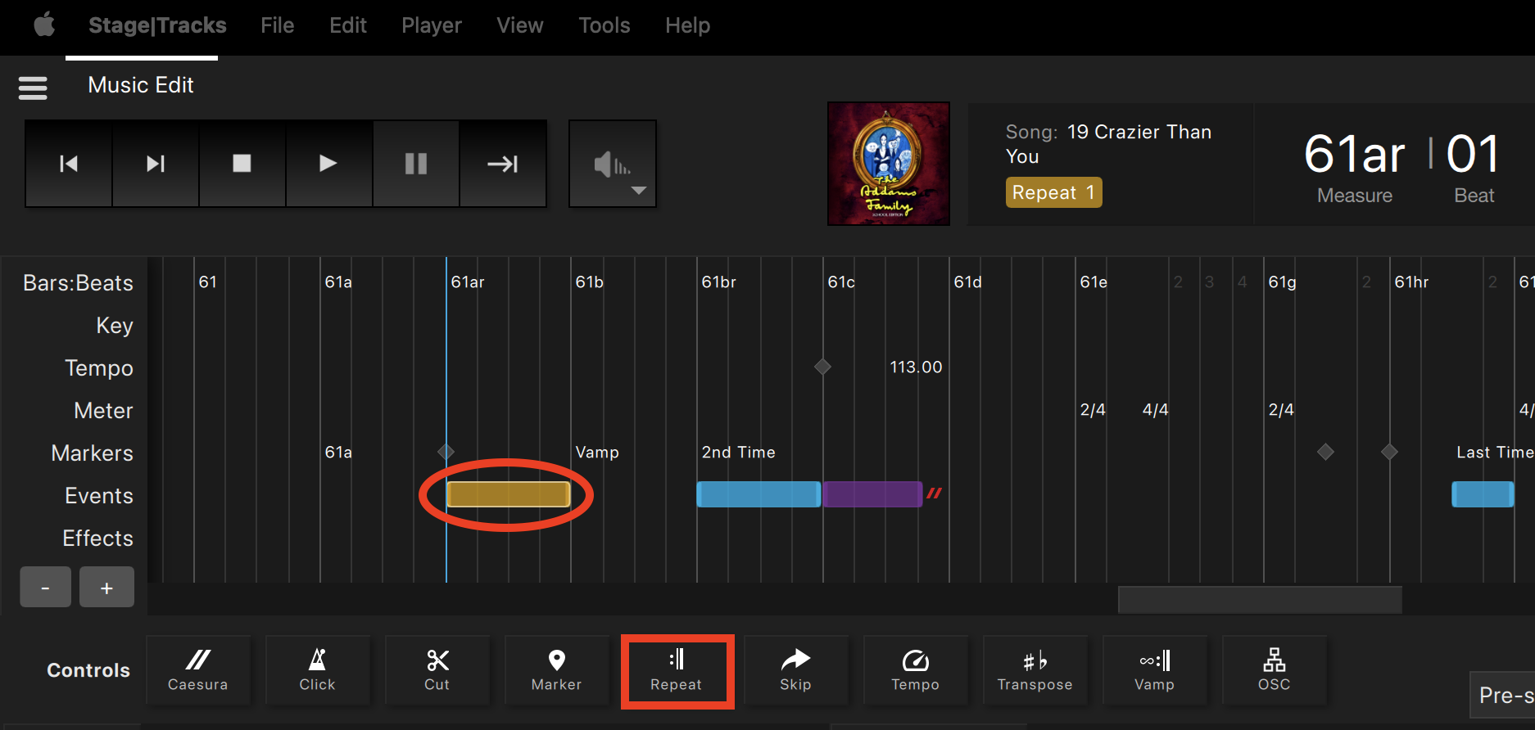Open the Stage|Tracks application menu
The image size is (1535, 730).
157,25
